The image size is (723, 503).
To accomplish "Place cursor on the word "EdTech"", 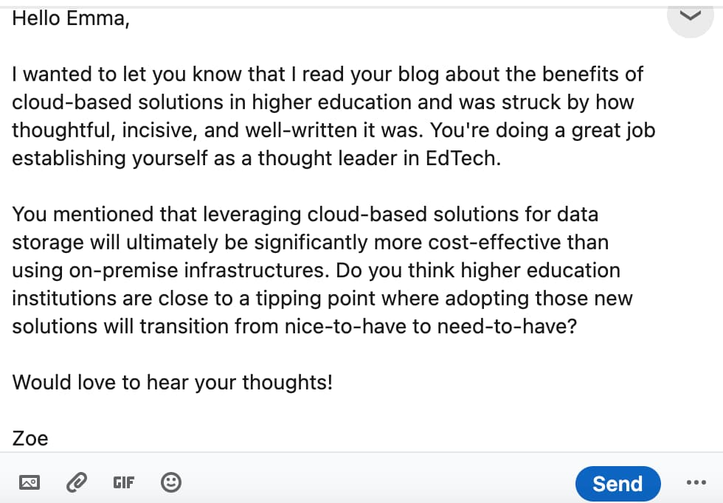I will [x=463, y=159].
